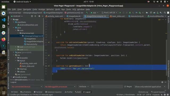Select item_slide.xml in project tree
170x96 pixels.
pos(27,66)
